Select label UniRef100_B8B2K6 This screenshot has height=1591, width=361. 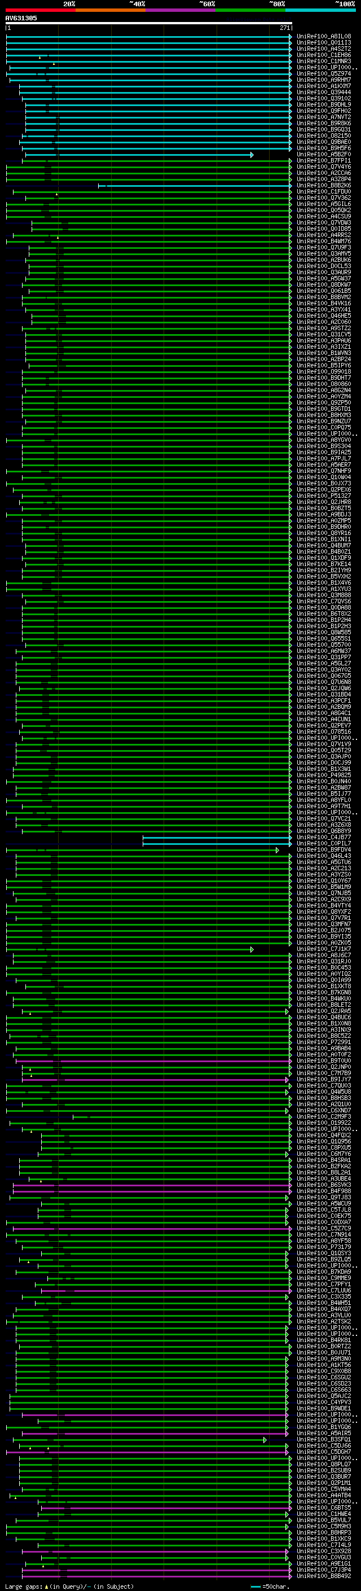tap(323, 185)
